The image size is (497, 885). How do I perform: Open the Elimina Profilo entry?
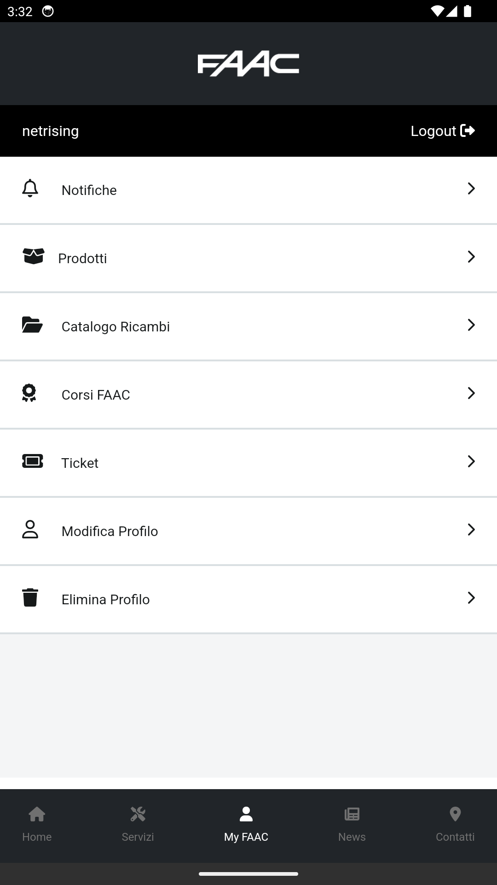tap(106, 600)
